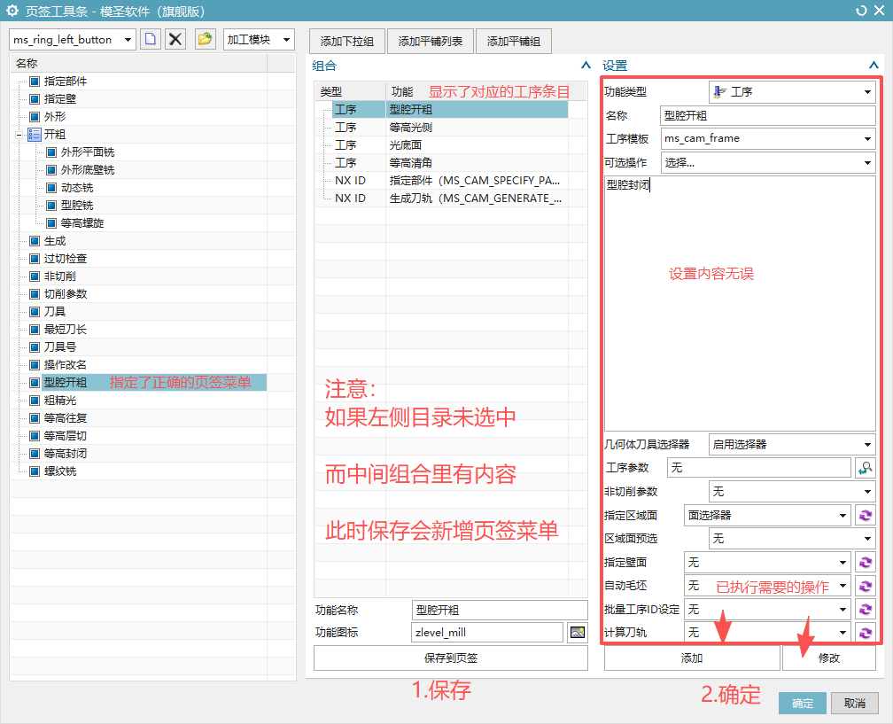Click the delete X icon in toolbar
This screenshot has height=724, width=893.
point(175,39)
